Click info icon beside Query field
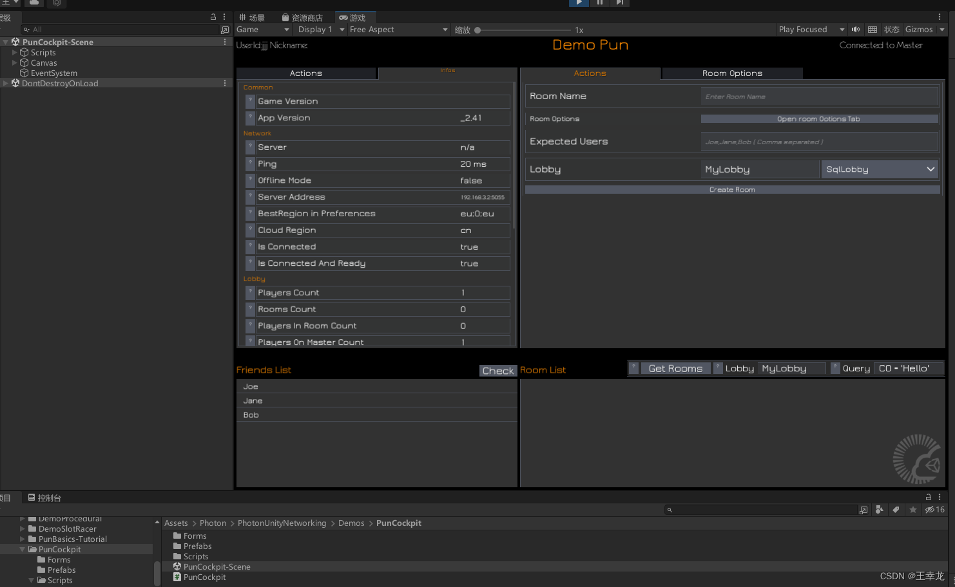The height and width of the screenshot is (587, 955). (835, 368)
